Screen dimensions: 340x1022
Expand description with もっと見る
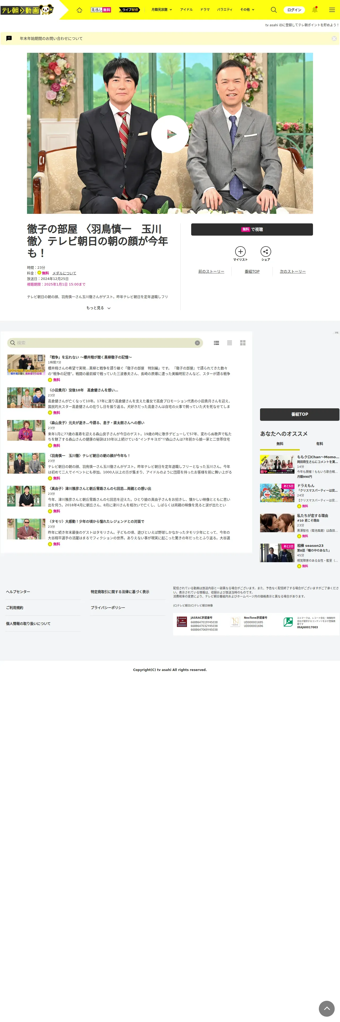[98, 308]
